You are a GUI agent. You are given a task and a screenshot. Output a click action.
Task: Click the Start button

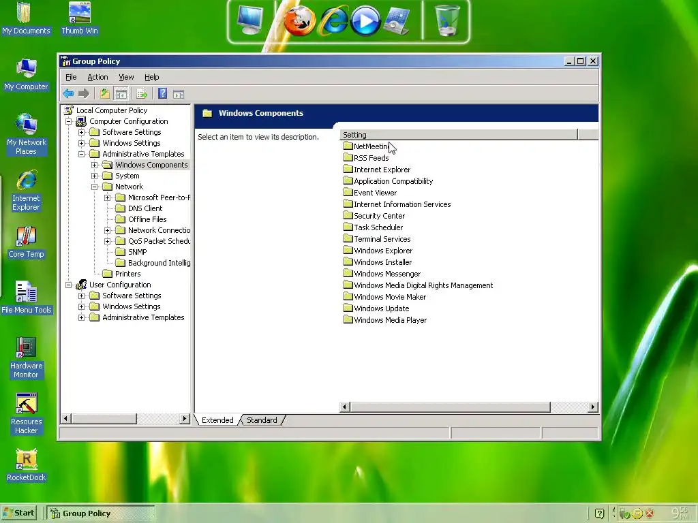pyautogui.click(x=18, y=513)
